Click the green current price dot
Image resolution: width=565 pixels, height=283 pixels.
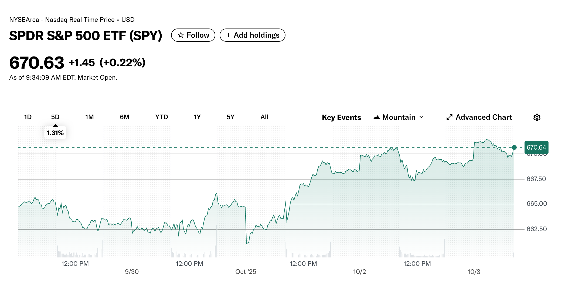pos(514,147)
